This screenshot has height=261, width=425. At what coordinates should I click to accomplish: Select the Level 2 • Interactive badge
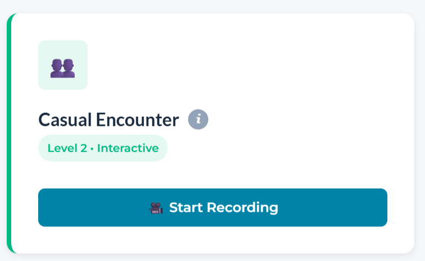pos(103,148)
